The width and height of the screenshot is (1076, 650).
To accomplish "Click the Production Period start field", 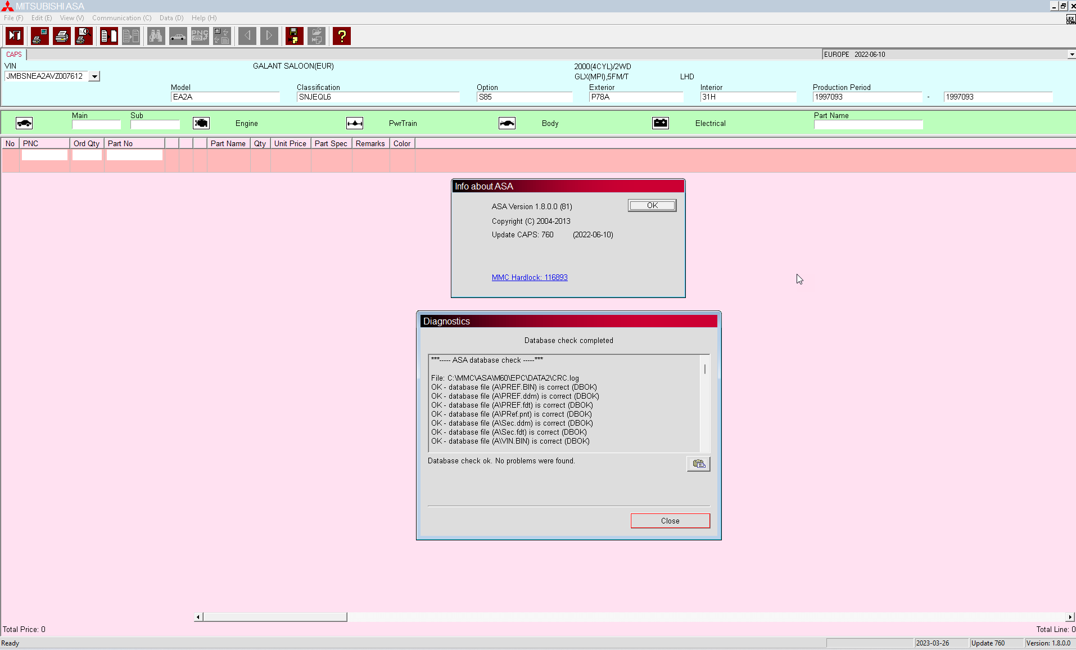I will 867,97.
